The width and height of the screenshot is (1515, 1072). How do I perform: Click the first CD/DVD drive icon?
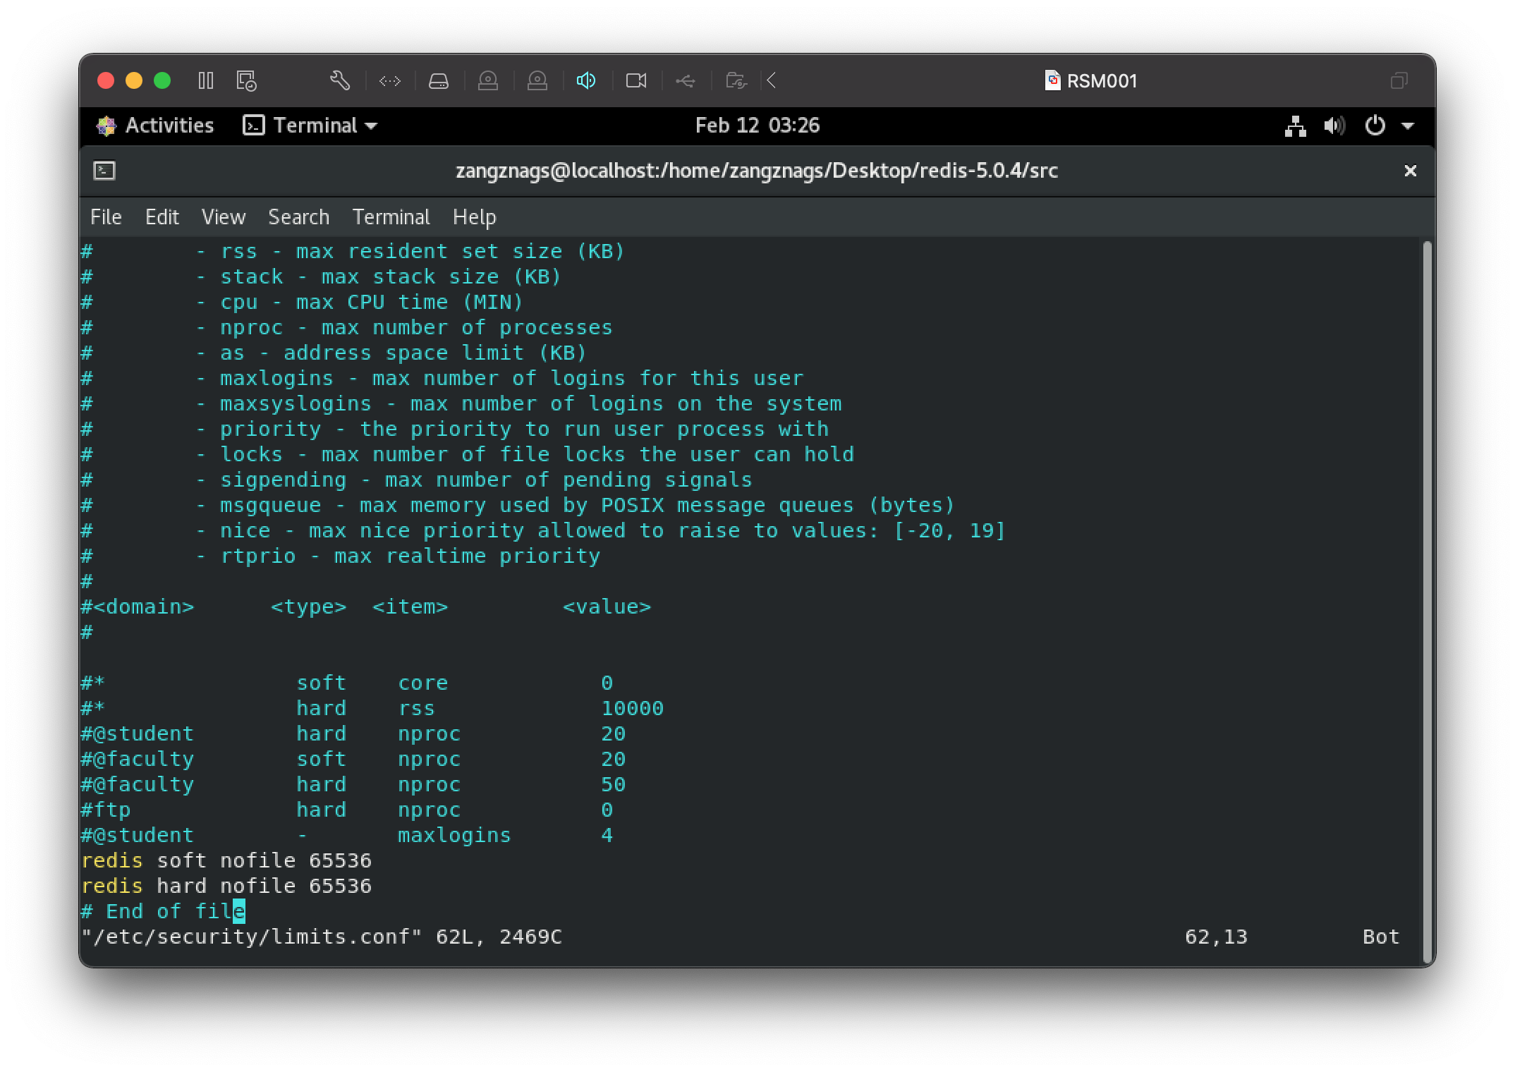pyautogui.click(x=488, y=81)
